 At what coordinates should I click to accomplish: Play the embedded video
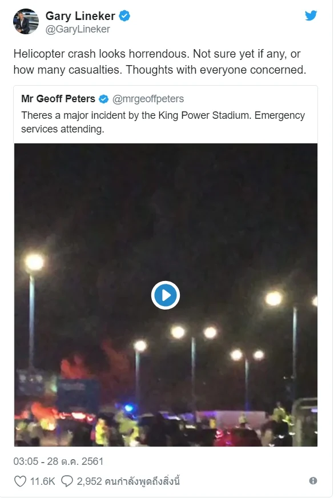click(x=166, y=295)
